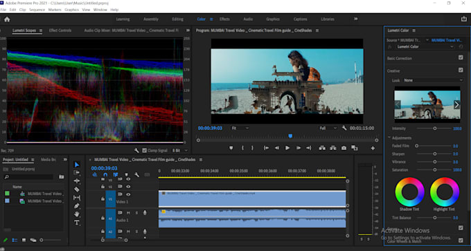471x251 pixels.
Task: Open Media Browser tab
Action: (48, 160)
